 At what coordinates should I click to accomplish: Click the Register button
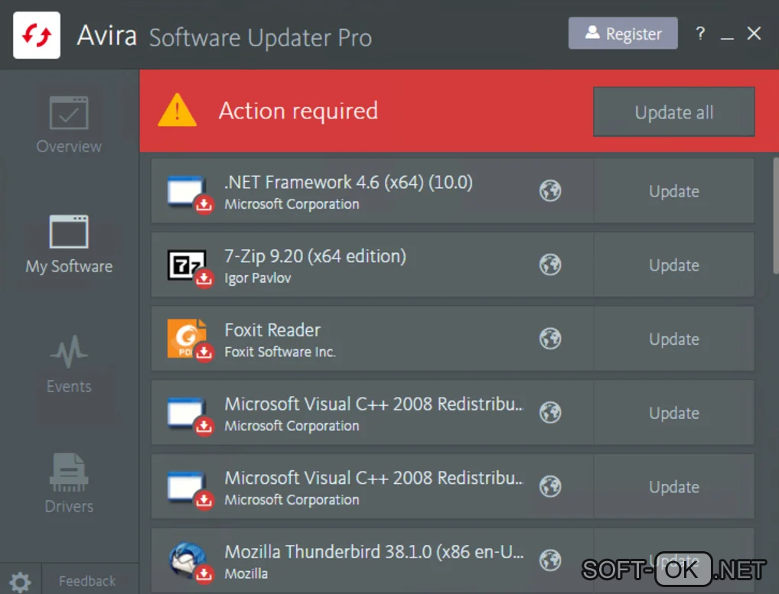point(623,34)
